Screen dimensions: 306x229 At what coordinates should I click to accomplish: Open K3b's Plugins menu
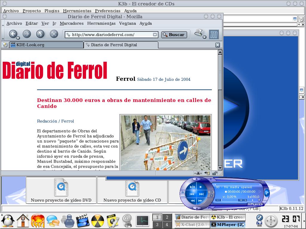[52, 11]
